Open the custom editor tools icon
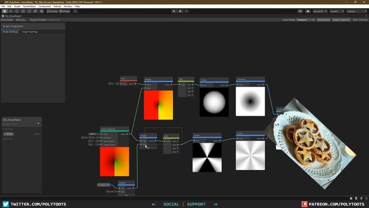 click(x=42, y=12)
